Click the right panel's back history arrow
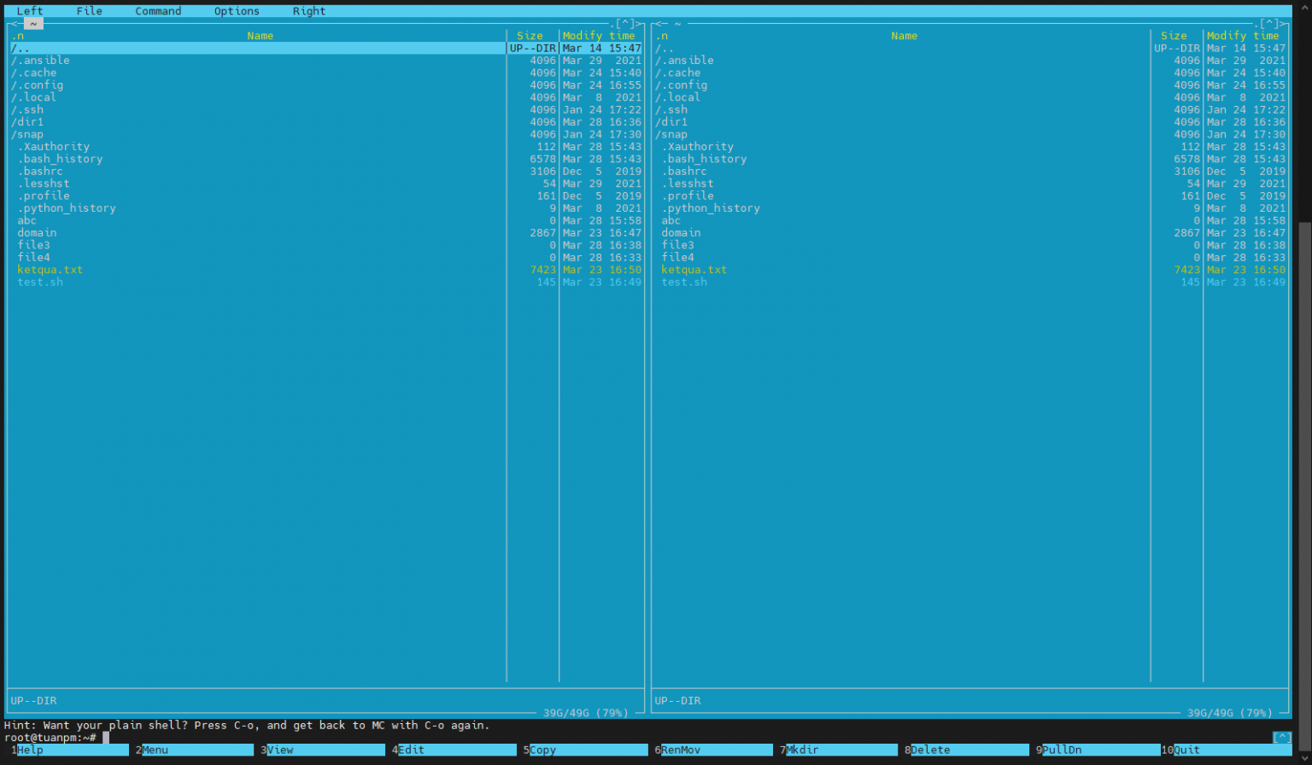 pyautogui.click(x=658, y=24)
